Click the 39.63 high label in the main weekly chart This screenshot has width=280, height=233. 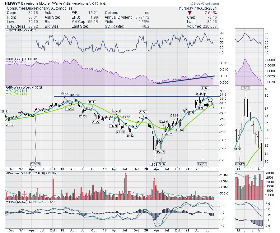pyautogui.click(x=205, y=88)
